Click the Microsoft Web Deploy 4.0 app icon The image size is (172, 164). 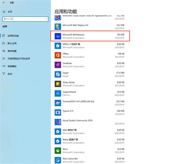(x=58, y=26)
